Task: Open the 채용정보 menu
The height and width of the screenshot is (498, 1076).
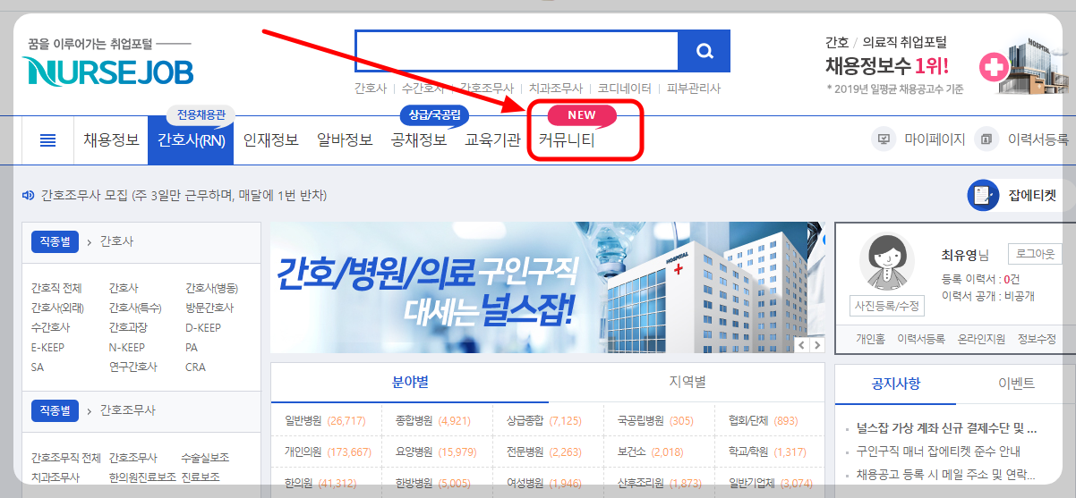Action: click(111, 140)
